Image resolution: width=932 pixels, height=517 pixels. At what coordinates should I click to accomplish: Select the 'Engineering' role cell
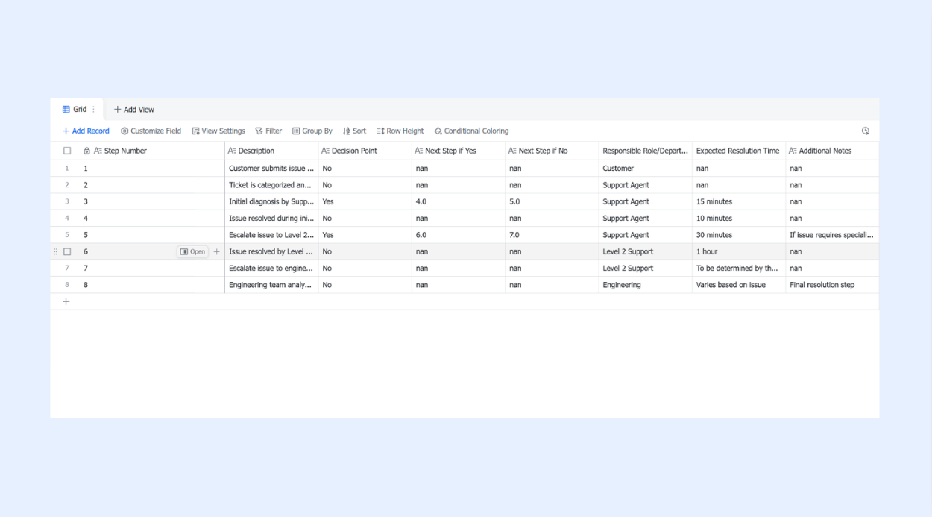coord(646,285)
